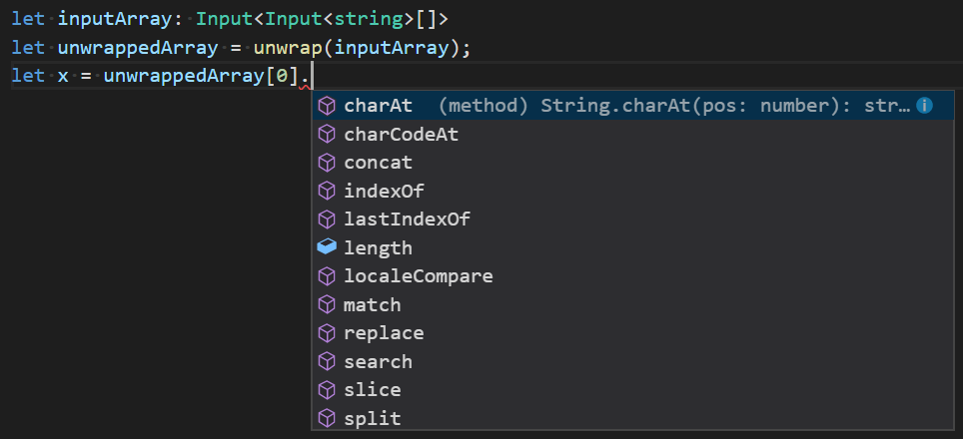Click the method icon beside split
This screenshot has width=963, height=439.
[x=327, y=418]
